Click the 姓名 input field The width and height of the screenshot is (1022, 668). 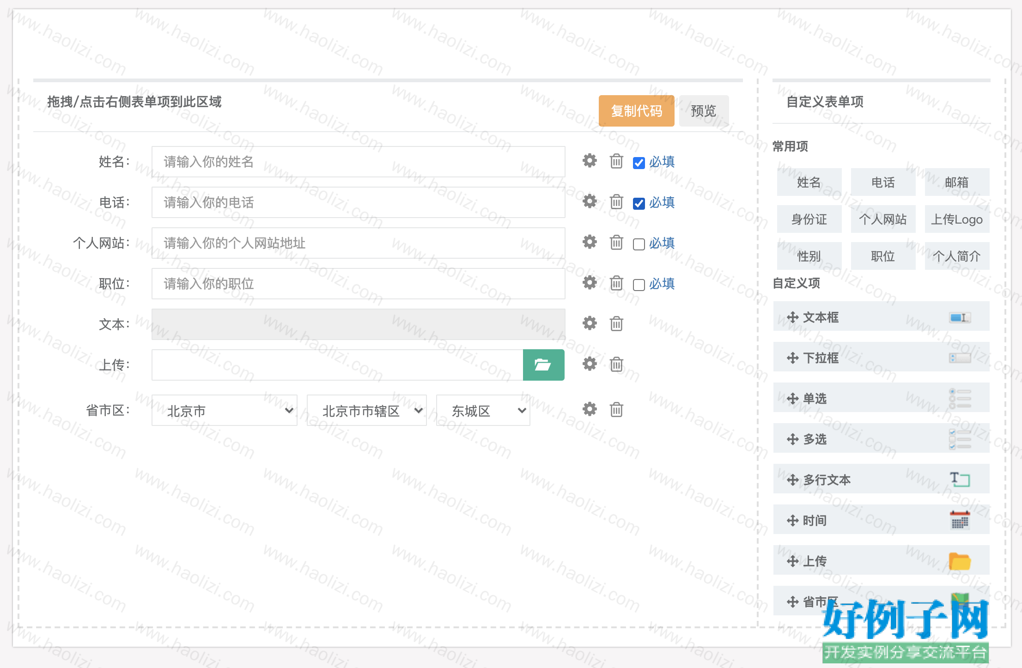[359, 162]
